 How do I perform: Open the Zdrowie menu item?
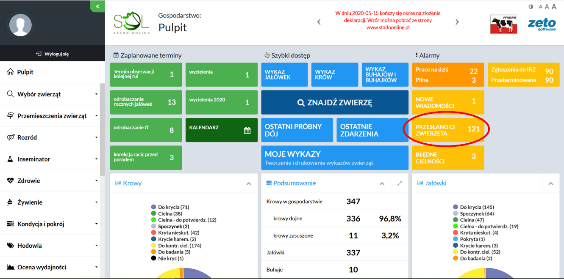[x=50, y=181]
